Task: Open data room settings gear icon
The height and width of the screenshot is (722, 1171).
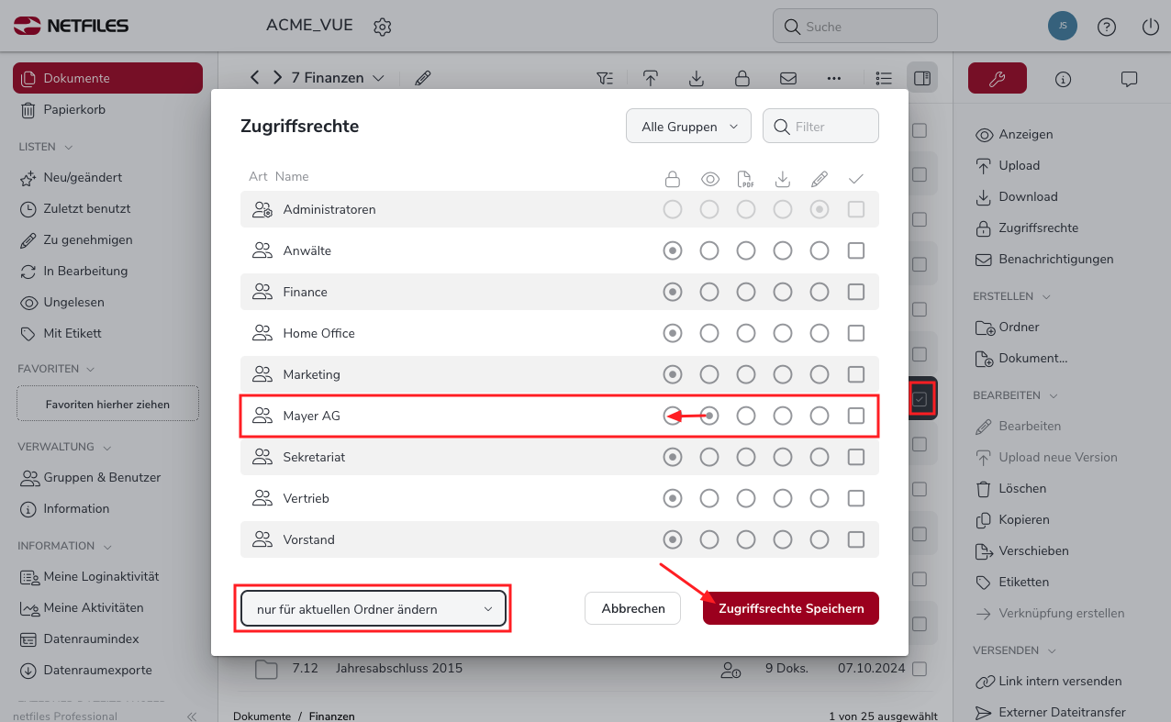Action: [383, 27]
